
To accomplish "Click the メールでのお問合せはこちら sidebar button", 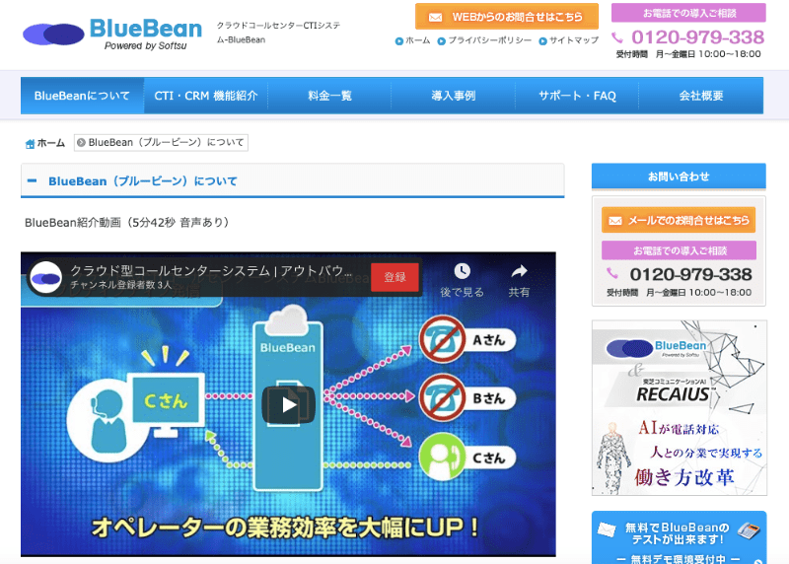I will (679, 220).
